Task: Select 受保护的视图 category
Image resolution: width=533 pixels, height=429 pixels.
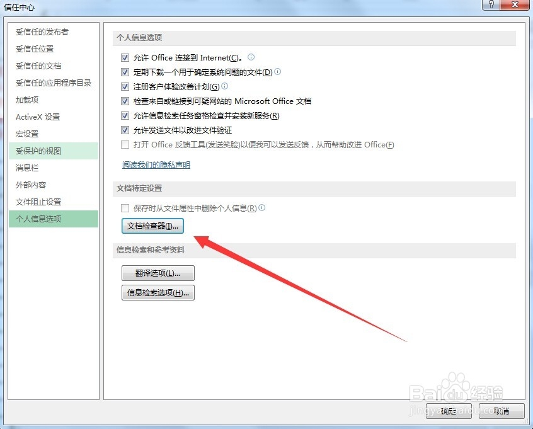Action: [x=54, y=151]
